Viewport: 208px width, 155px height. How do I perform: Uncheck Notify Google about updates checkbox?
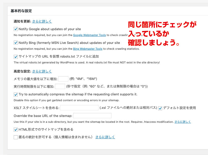16,29
